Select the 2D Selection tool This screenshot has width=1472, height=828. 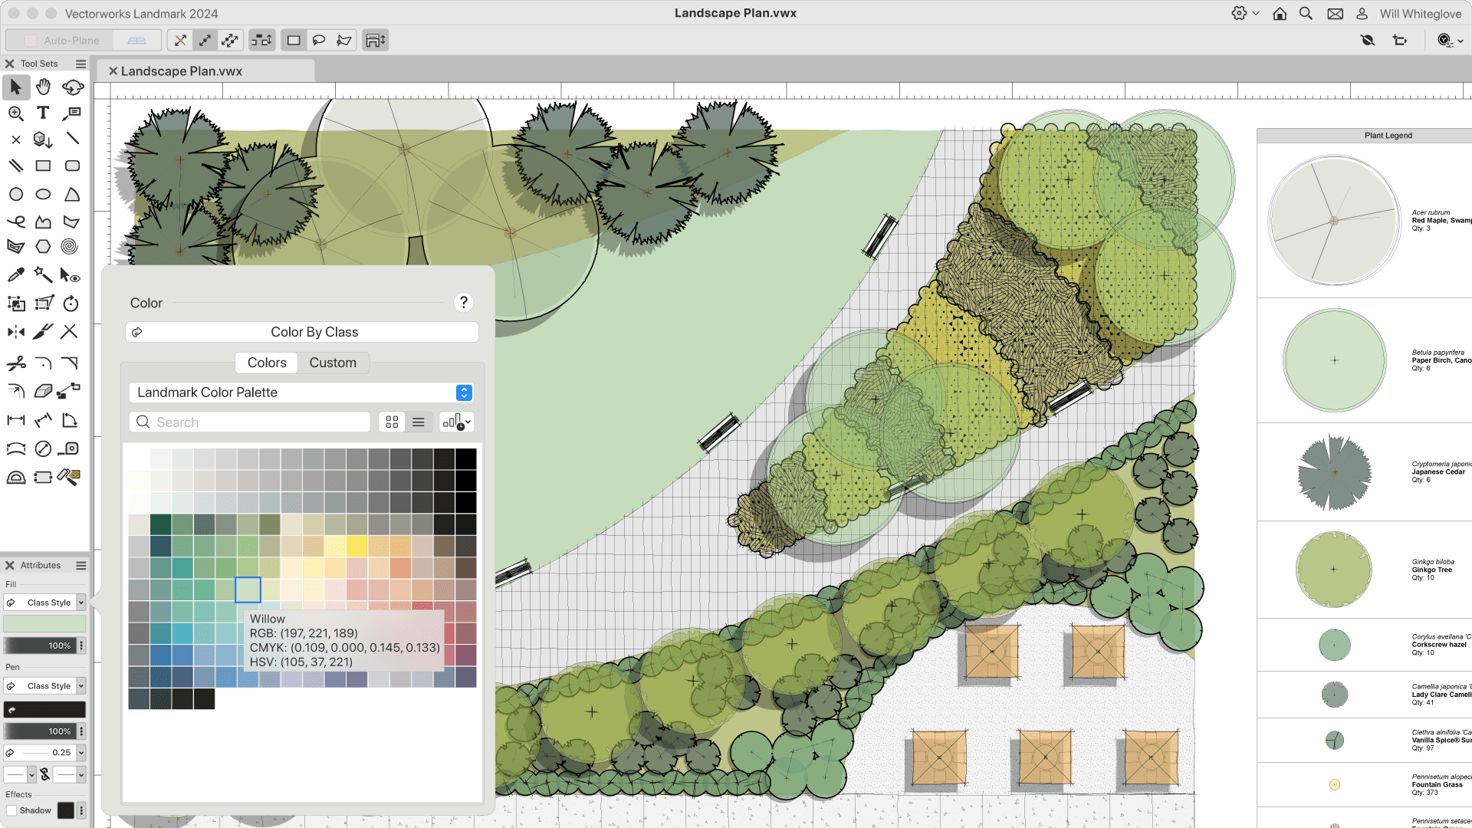pyautogui.click(x=15, y=86)
